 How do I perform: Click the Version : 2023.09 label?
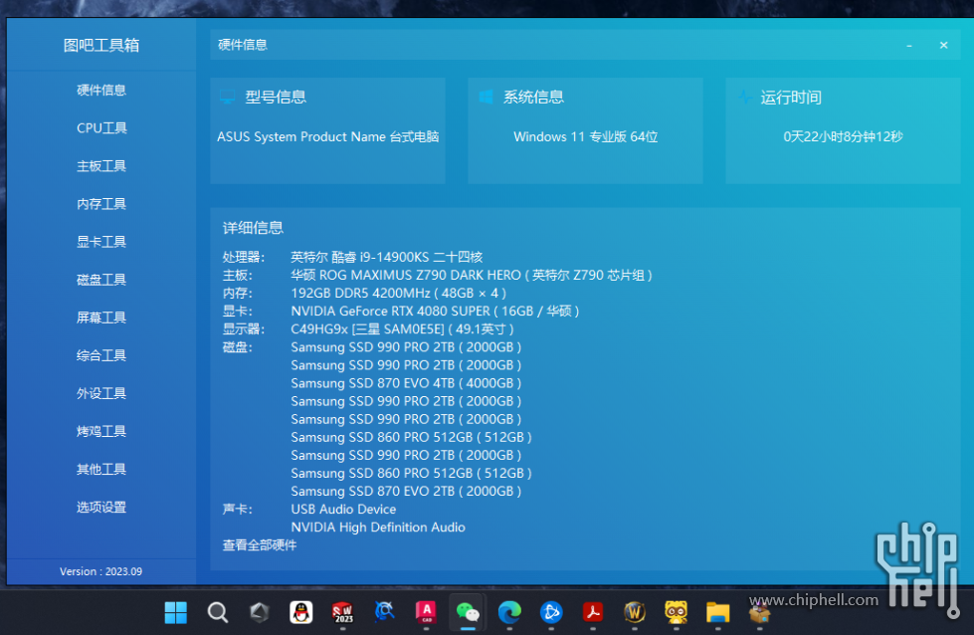pos(100,571)
